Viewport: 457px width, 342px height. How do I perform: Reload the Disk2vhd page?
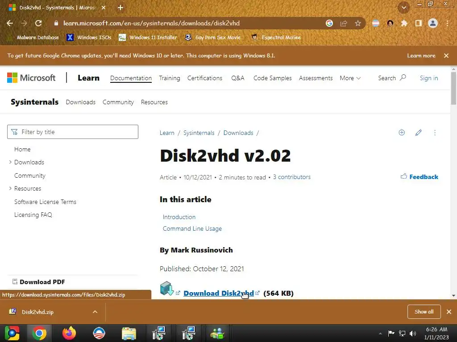[x=38, y=23]
